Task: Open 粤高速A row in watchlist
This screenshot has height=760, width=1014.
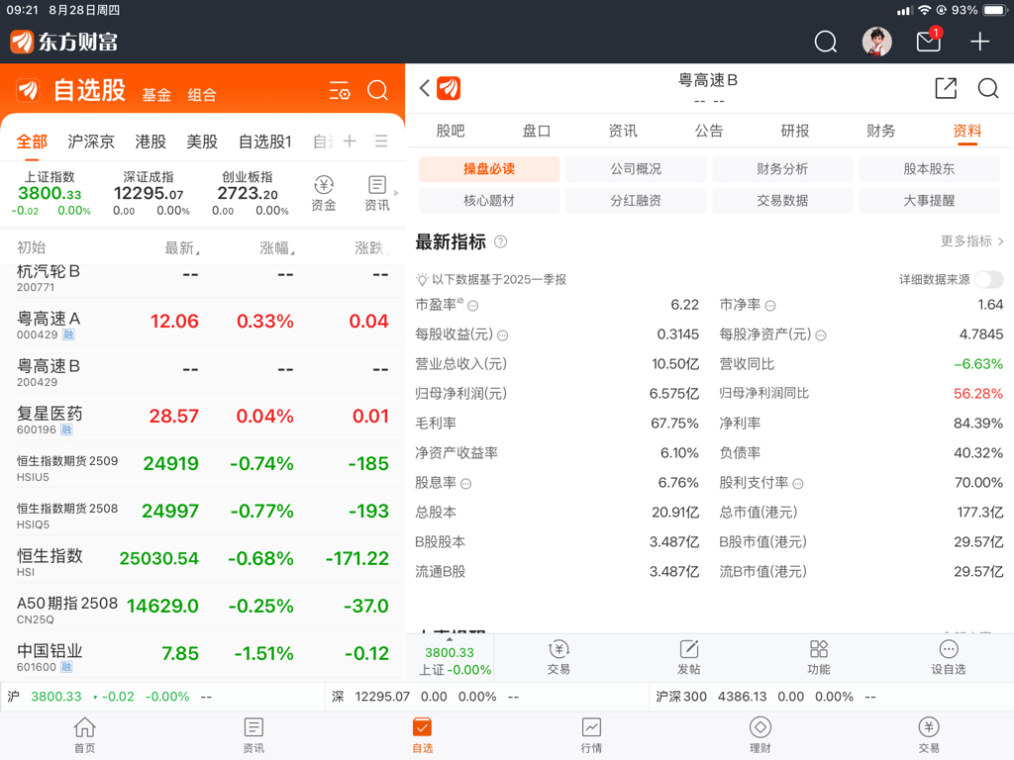Action: [202, 322]
